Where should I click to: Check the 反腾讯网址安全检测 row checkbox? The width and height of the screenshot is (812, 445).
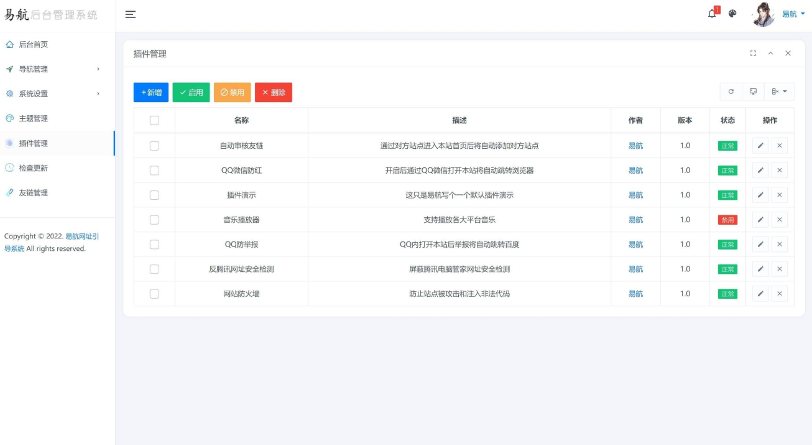154,269
